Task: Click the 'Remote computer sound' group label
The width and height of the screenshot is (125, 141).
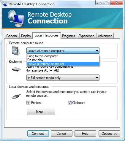Action: (26, 43)
